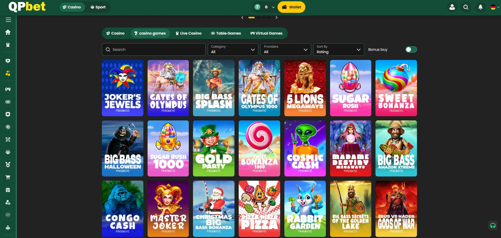Open the Providers dropdown
This screenshot has width=501, height=238.
point(286,49)
